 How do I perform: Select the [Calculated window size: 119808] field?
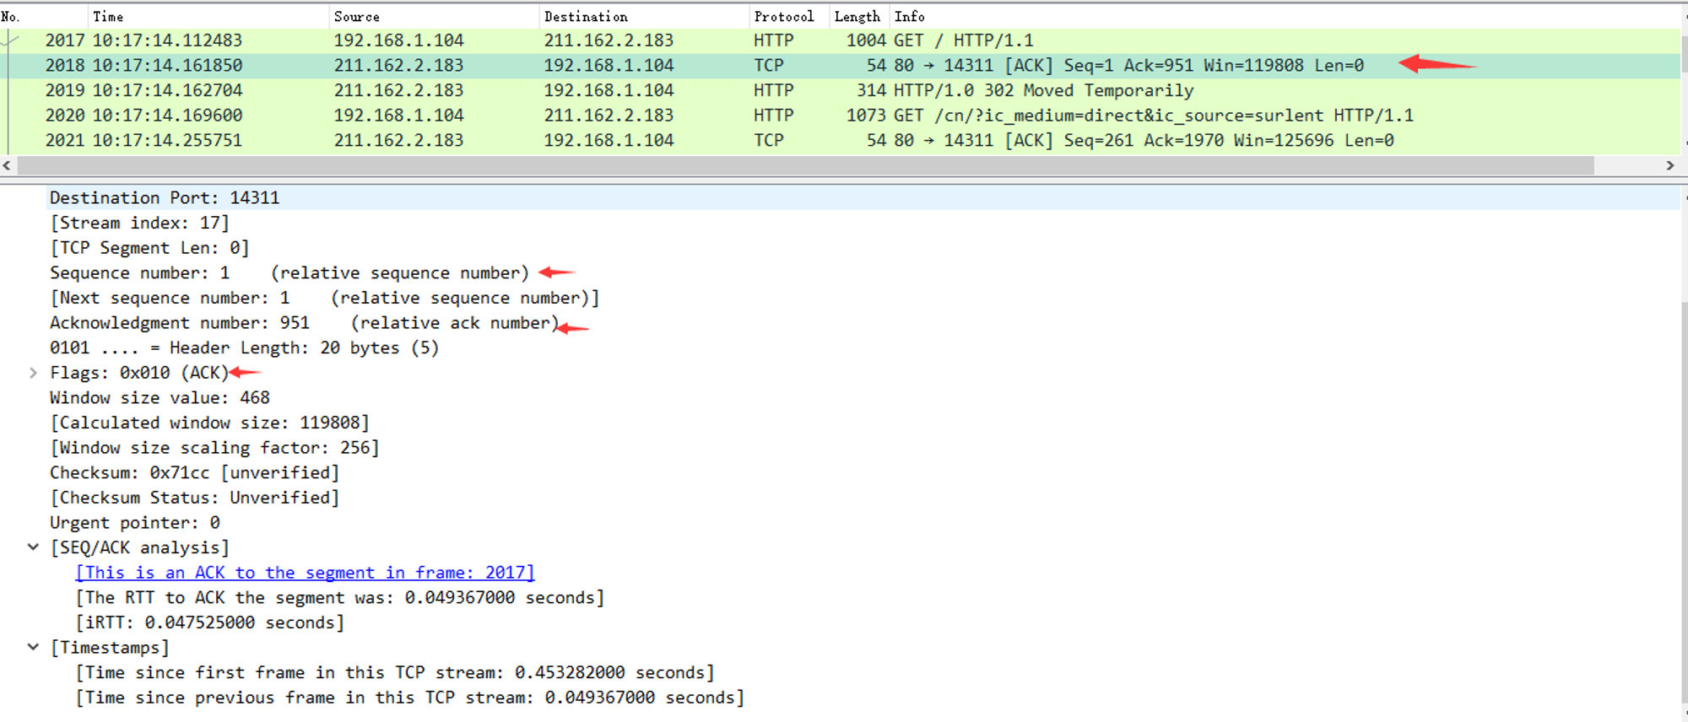(209, 423)
